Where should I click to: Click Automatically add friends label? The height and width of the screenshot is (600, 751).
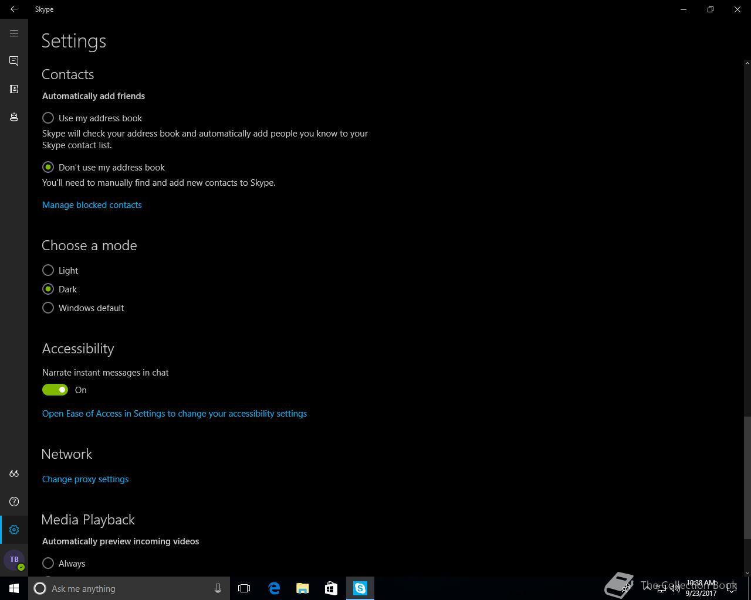tap(93, 96)
